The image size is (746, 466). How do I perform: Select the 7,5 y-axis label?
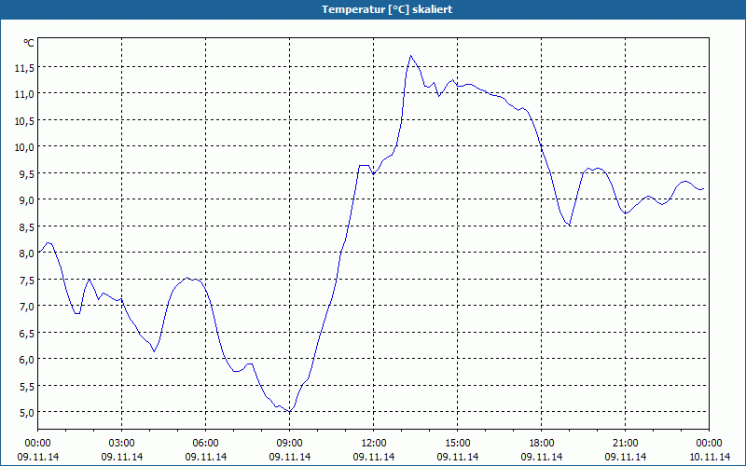click(27, 281)
